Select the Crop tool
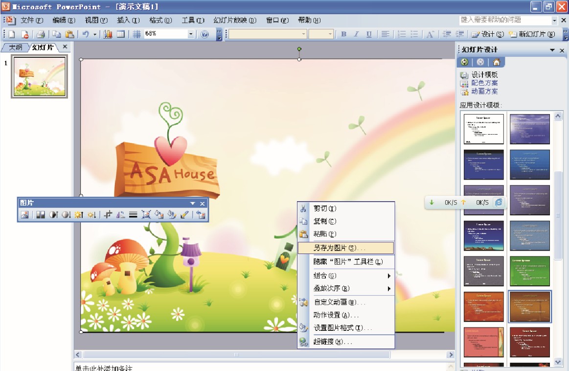This screenshot has height=371, width=569. point(108,214)
